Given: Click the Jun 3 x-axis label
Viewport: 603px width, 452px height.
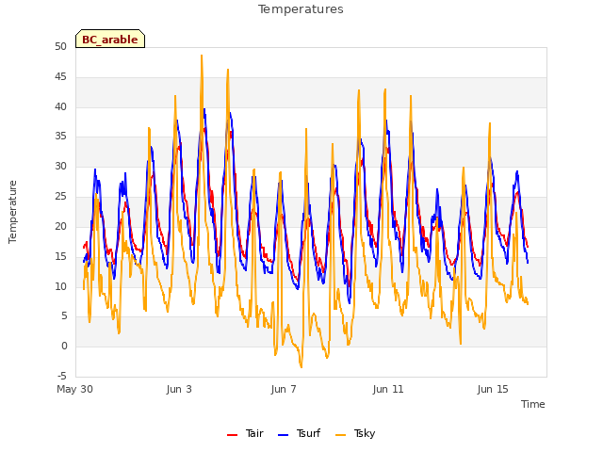Looking at the screenshot, I should pyautogui.click(x=179, y=389).
